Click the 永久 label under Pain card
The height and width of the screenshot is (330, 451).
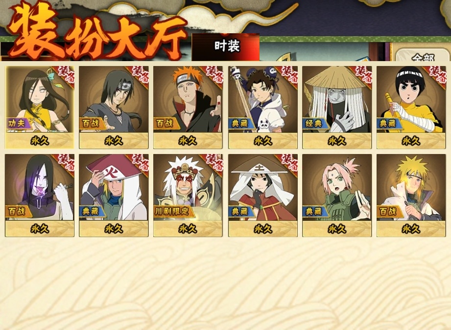(188, 141)
